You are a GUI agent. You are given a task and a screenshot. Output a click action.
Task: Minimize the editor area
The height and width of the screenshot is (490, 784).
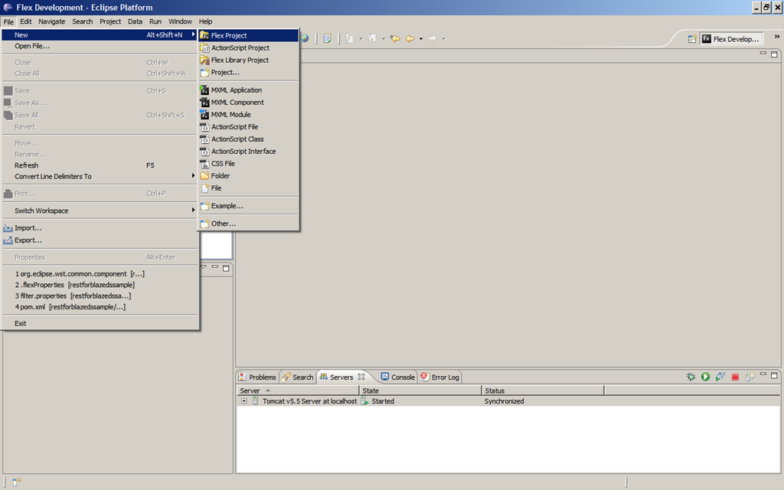coord(763,53)
